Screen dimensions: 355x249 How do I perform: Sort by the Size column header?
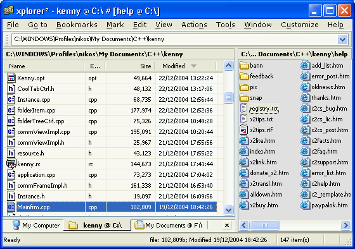(130, 66)
